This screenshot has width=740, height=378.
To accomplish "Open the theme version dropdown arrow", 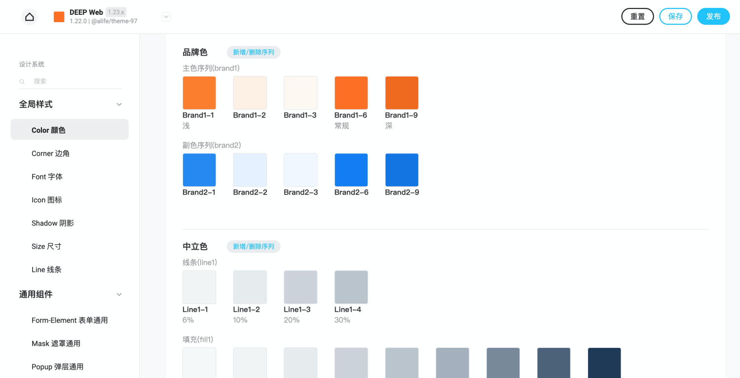I will 166,17.
